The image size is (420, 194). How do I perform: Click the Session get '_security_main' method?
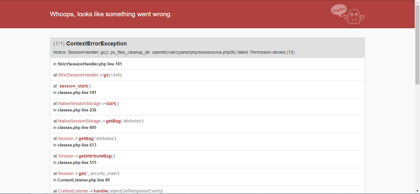tap(81, 173)
